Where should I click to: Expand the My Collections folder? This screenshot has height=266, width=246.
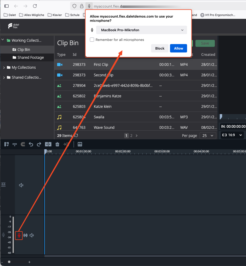click(4, 67)
